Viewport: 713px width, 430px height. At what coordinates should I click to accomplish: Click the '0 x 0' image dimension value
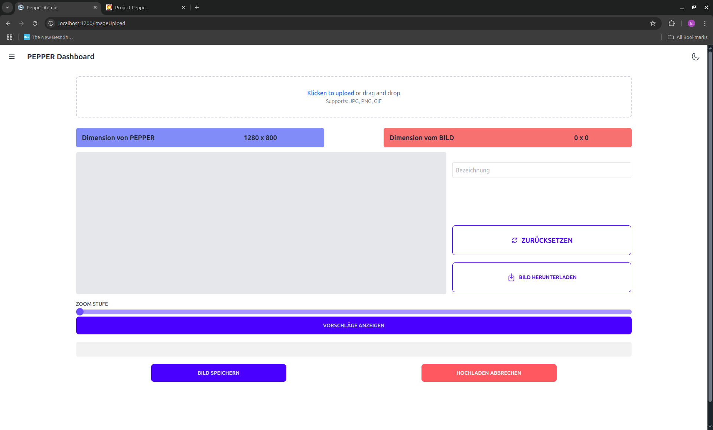(x=581, y=138)
